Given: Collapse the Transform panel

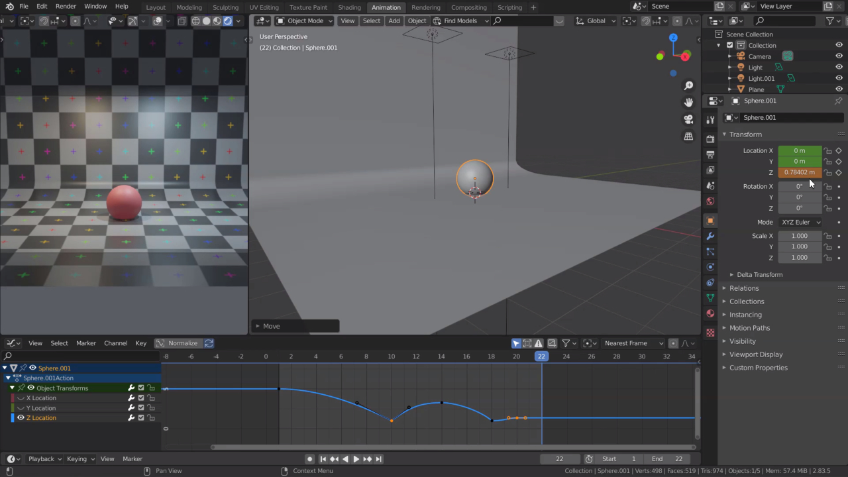Looking at the screenshot, I should tap(745, 134).
